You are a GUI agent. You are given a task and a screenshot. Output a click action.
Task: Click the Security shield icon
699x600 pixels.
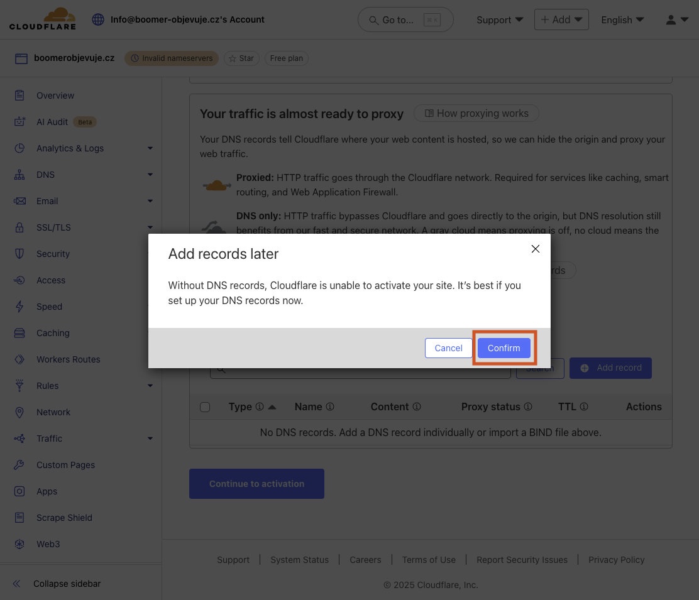20,254
